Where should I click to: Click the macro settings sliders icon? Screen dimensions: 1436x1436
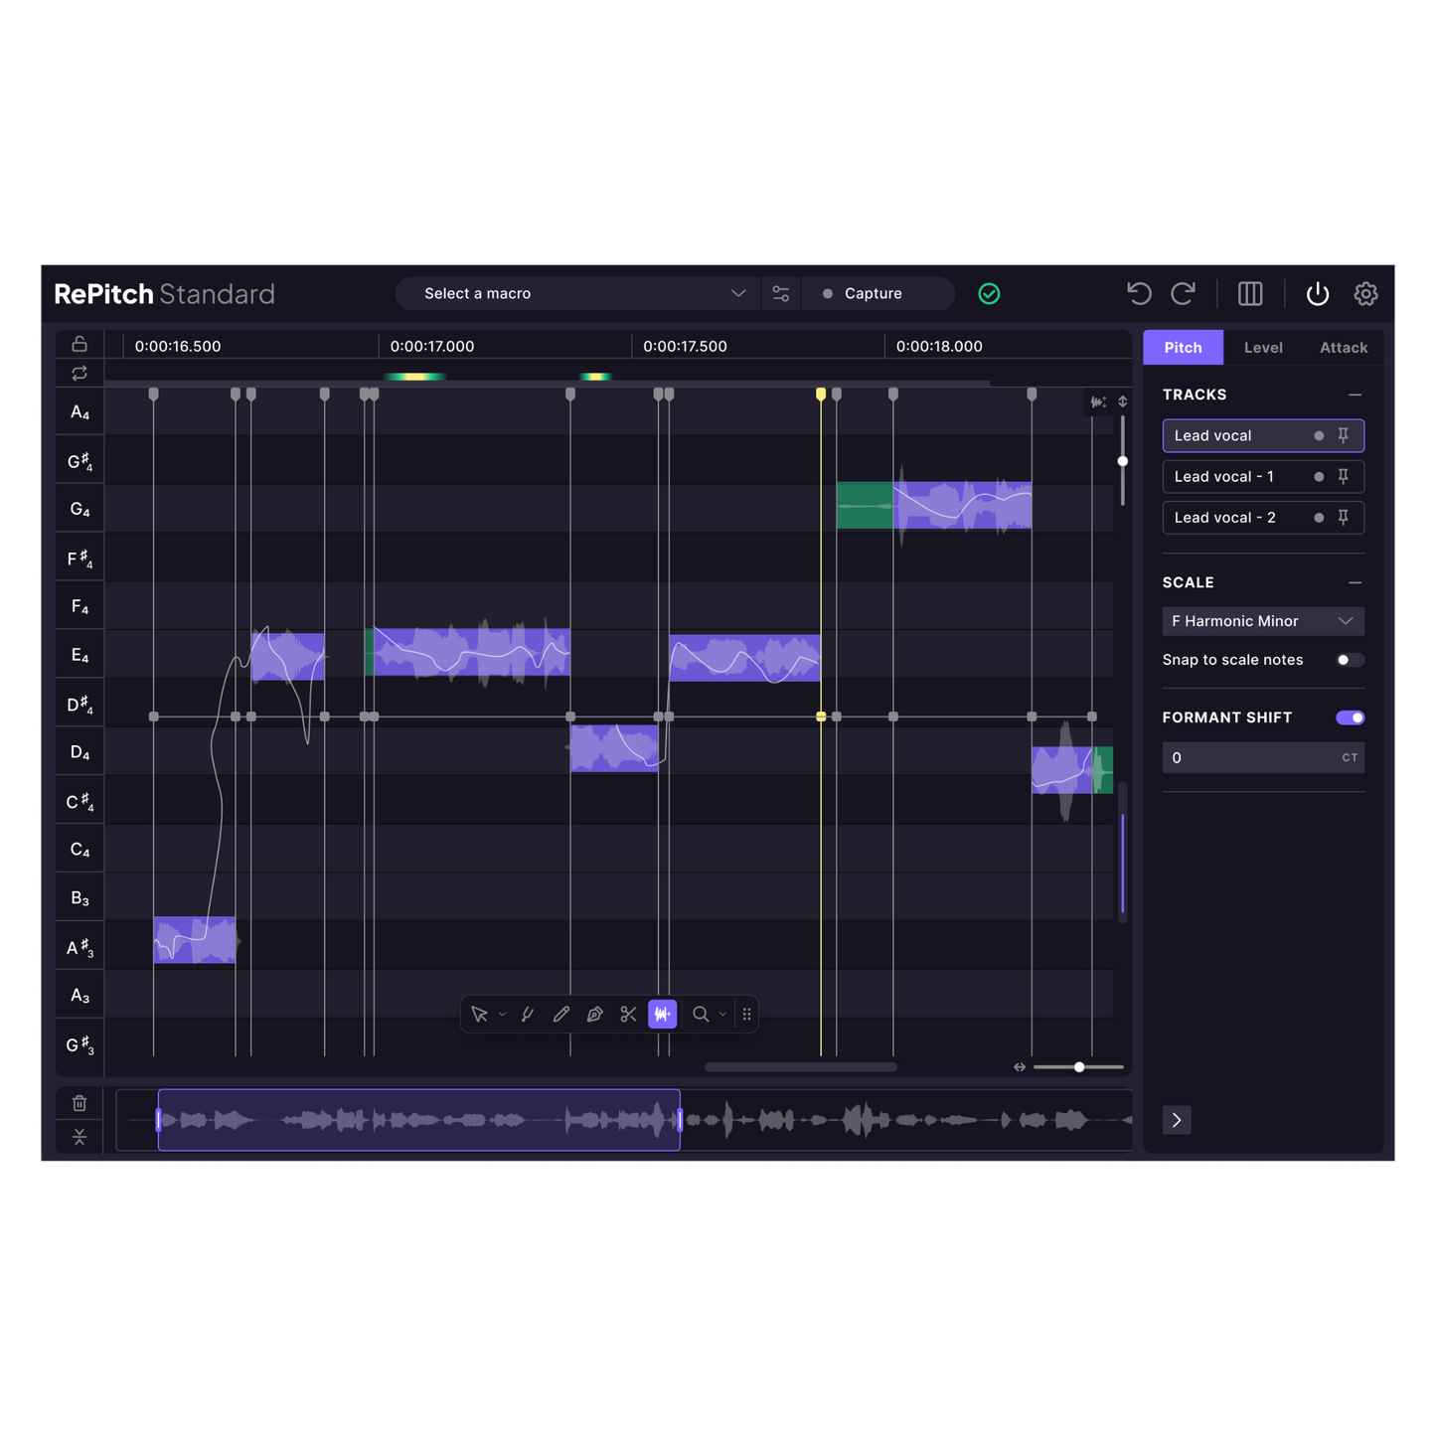[x=781, y=293]
